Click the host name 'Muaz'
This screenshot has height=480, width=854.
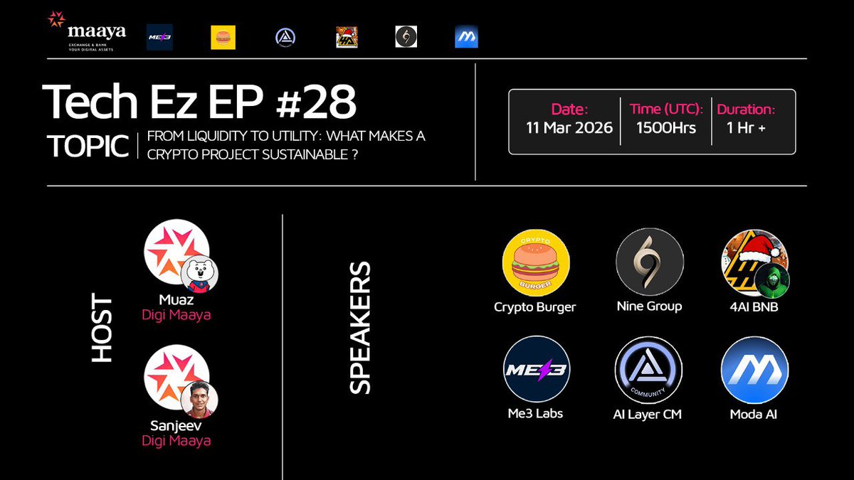pyautogui.click(x=176, y=300)
